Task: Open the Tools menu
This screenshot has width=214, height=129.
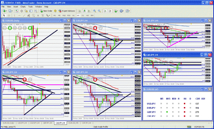Action: pos(30,7)
